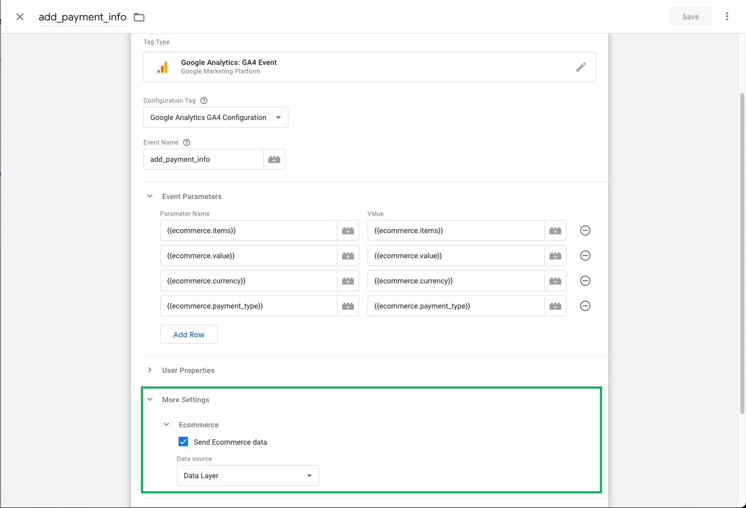Click ecommerce.value value field
This screenshot has width=746, height=508.
coord(456,256)
